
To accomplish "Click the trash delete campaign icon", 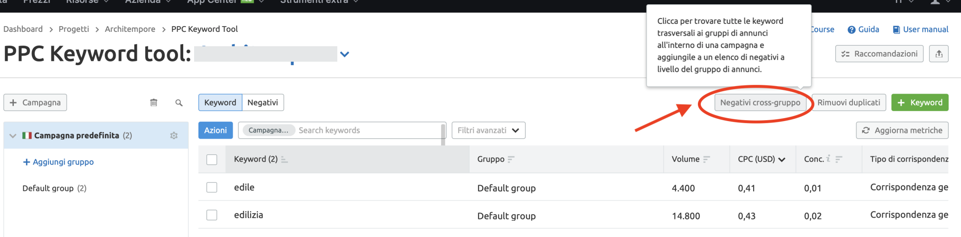I will pos(154,103).
